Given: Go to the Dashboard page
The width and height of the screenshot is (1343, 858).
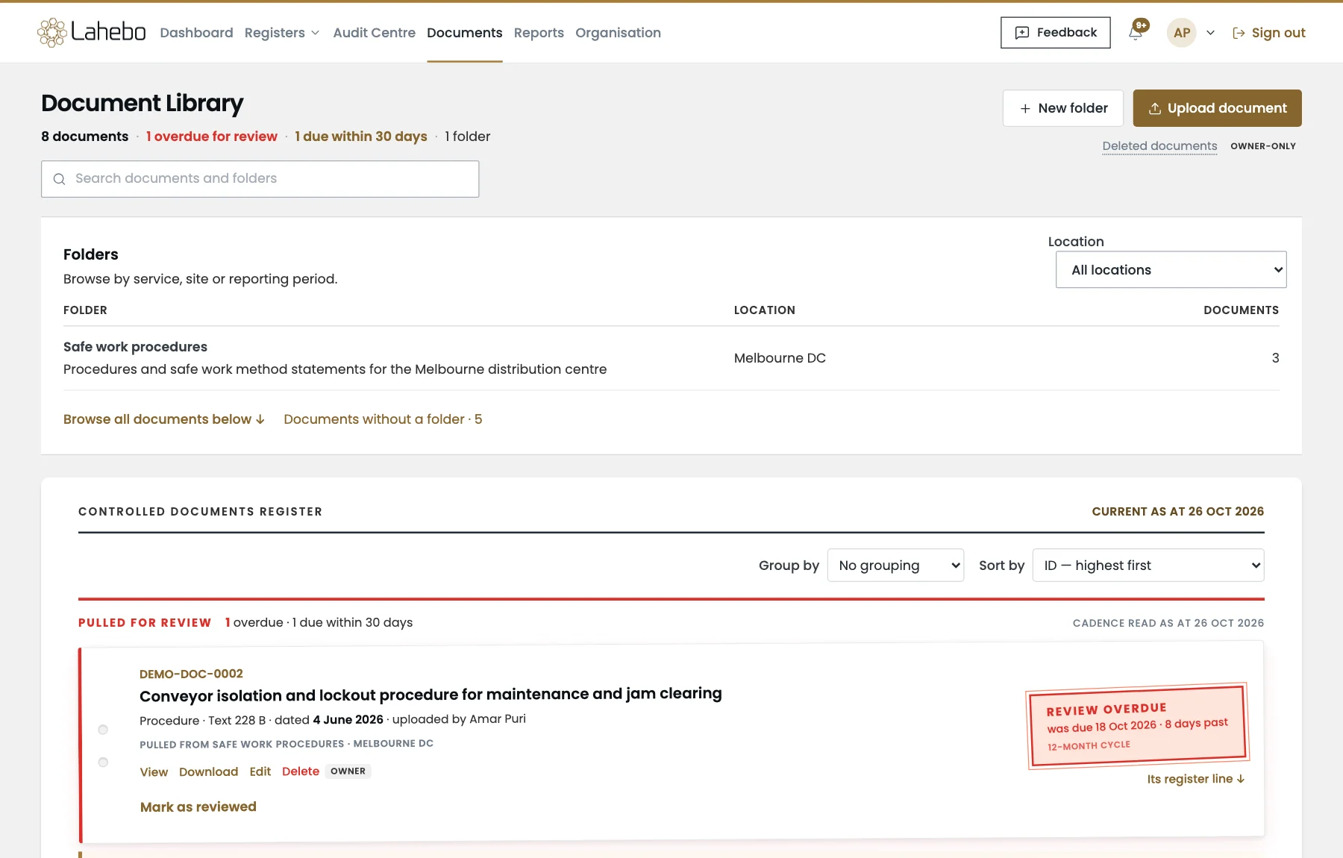Looking at the screenshot, I should [196, 32].
